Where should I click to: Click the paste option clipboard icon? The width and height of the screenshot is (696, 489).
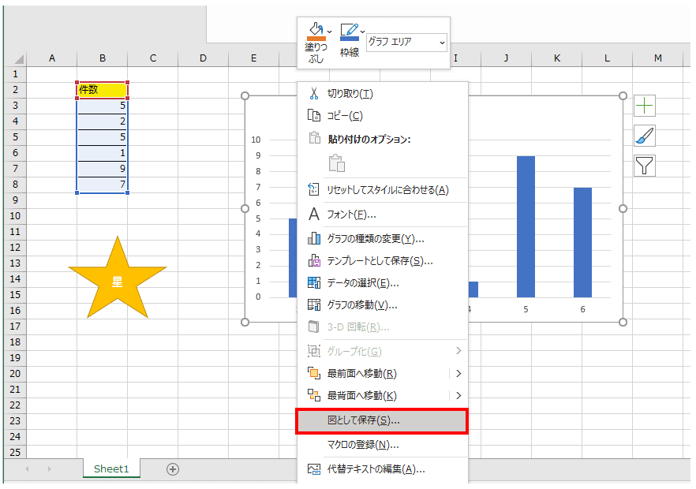point(337,163)
